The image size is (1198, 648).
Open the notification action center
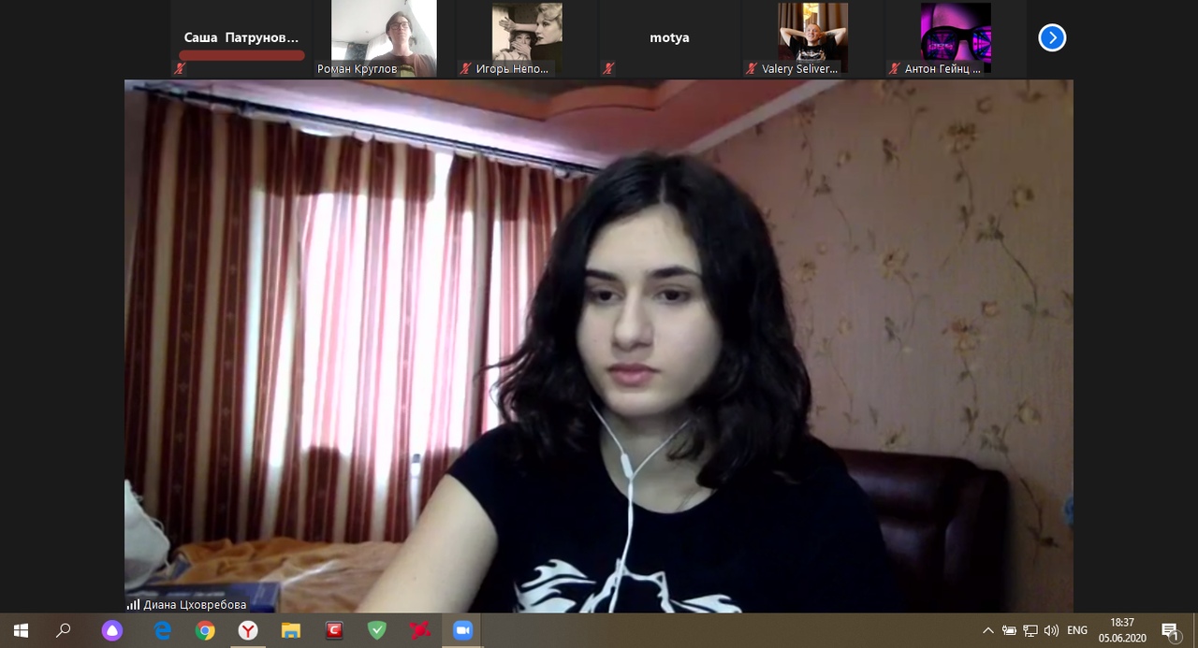click(x=1170, y=631)
